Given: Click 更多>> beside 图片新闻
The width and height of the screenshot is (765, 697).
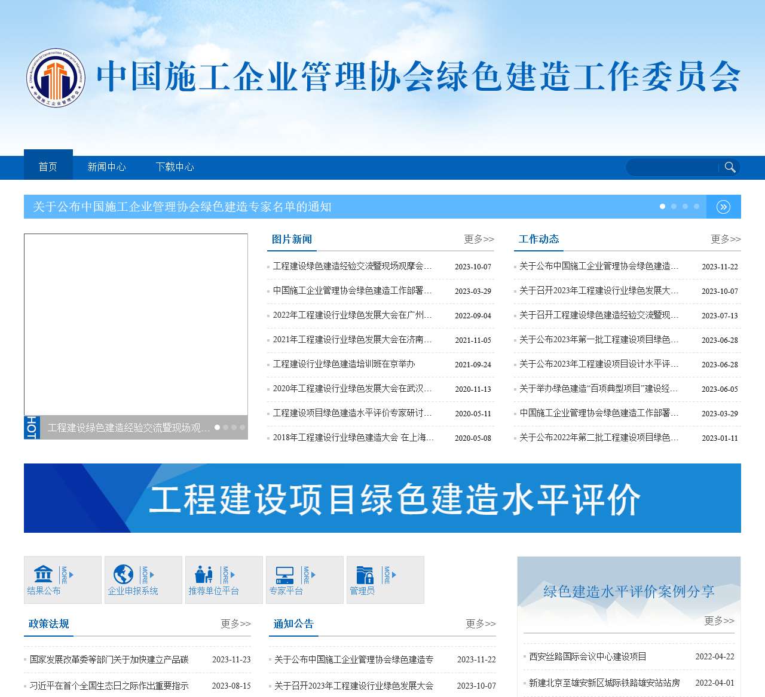Looking at the screenshot, I should (478, 239).
